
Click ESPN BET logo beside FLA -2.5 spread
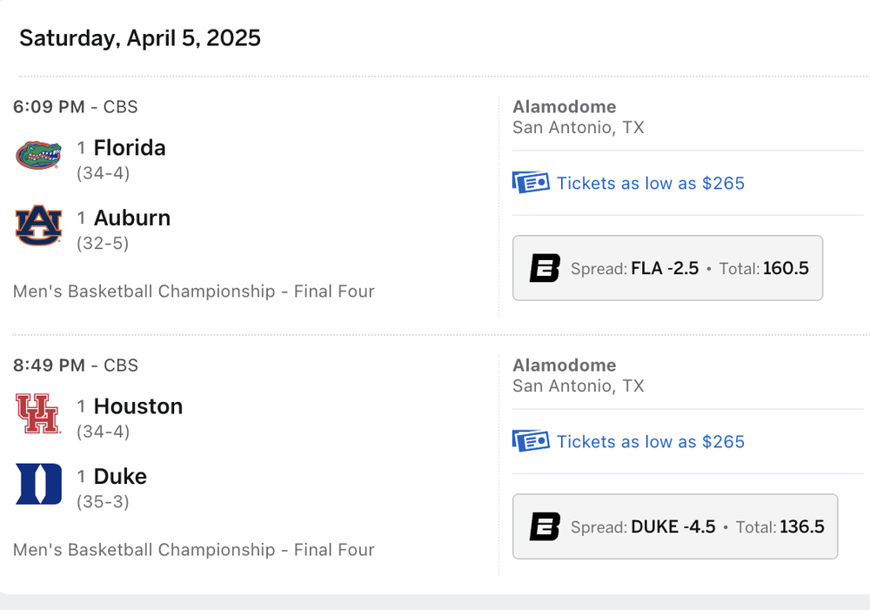click(545, 268)
